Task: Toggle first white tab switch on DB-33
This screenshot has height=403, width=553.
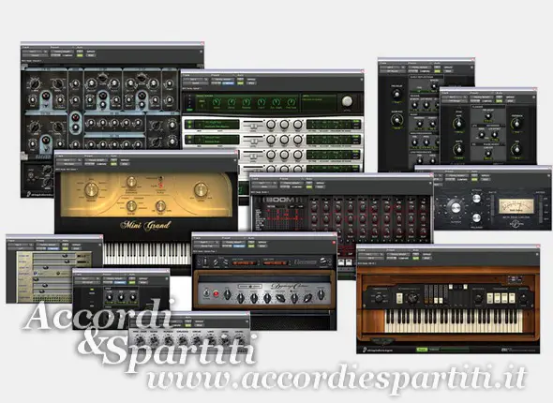Action: (x=399, y=298)
